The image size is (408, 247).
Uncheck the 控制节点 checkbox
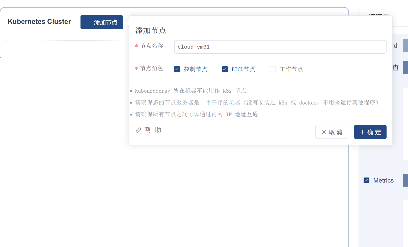(177, 69)
